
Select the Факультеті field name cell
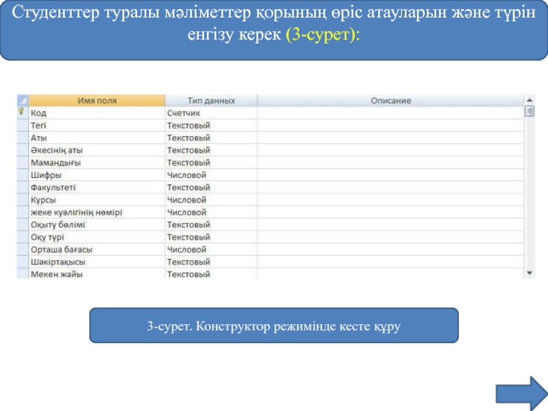coord(96,187)
